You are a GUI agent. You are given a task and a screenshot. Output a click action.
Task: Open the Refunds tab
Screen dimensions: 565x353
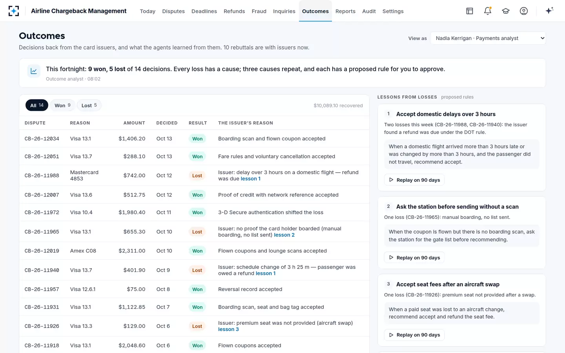(x=234, y=11)
